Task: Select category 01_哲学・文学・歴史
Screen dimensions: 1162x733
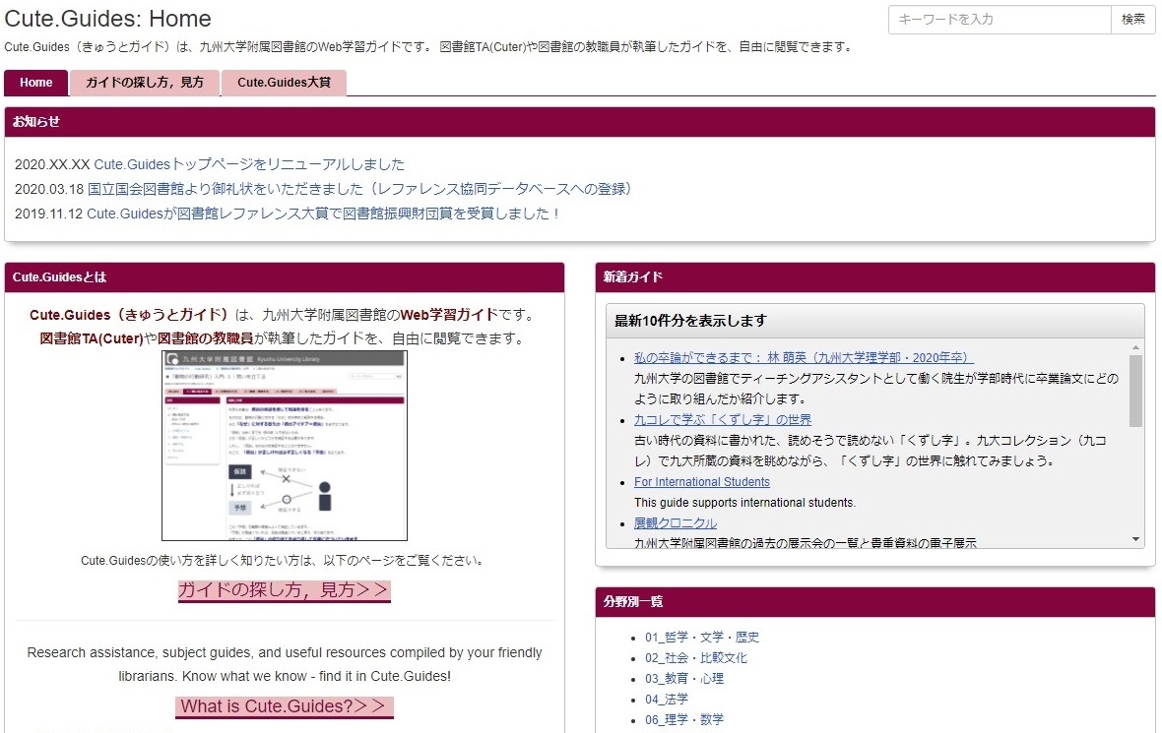Action: [702, 637]
